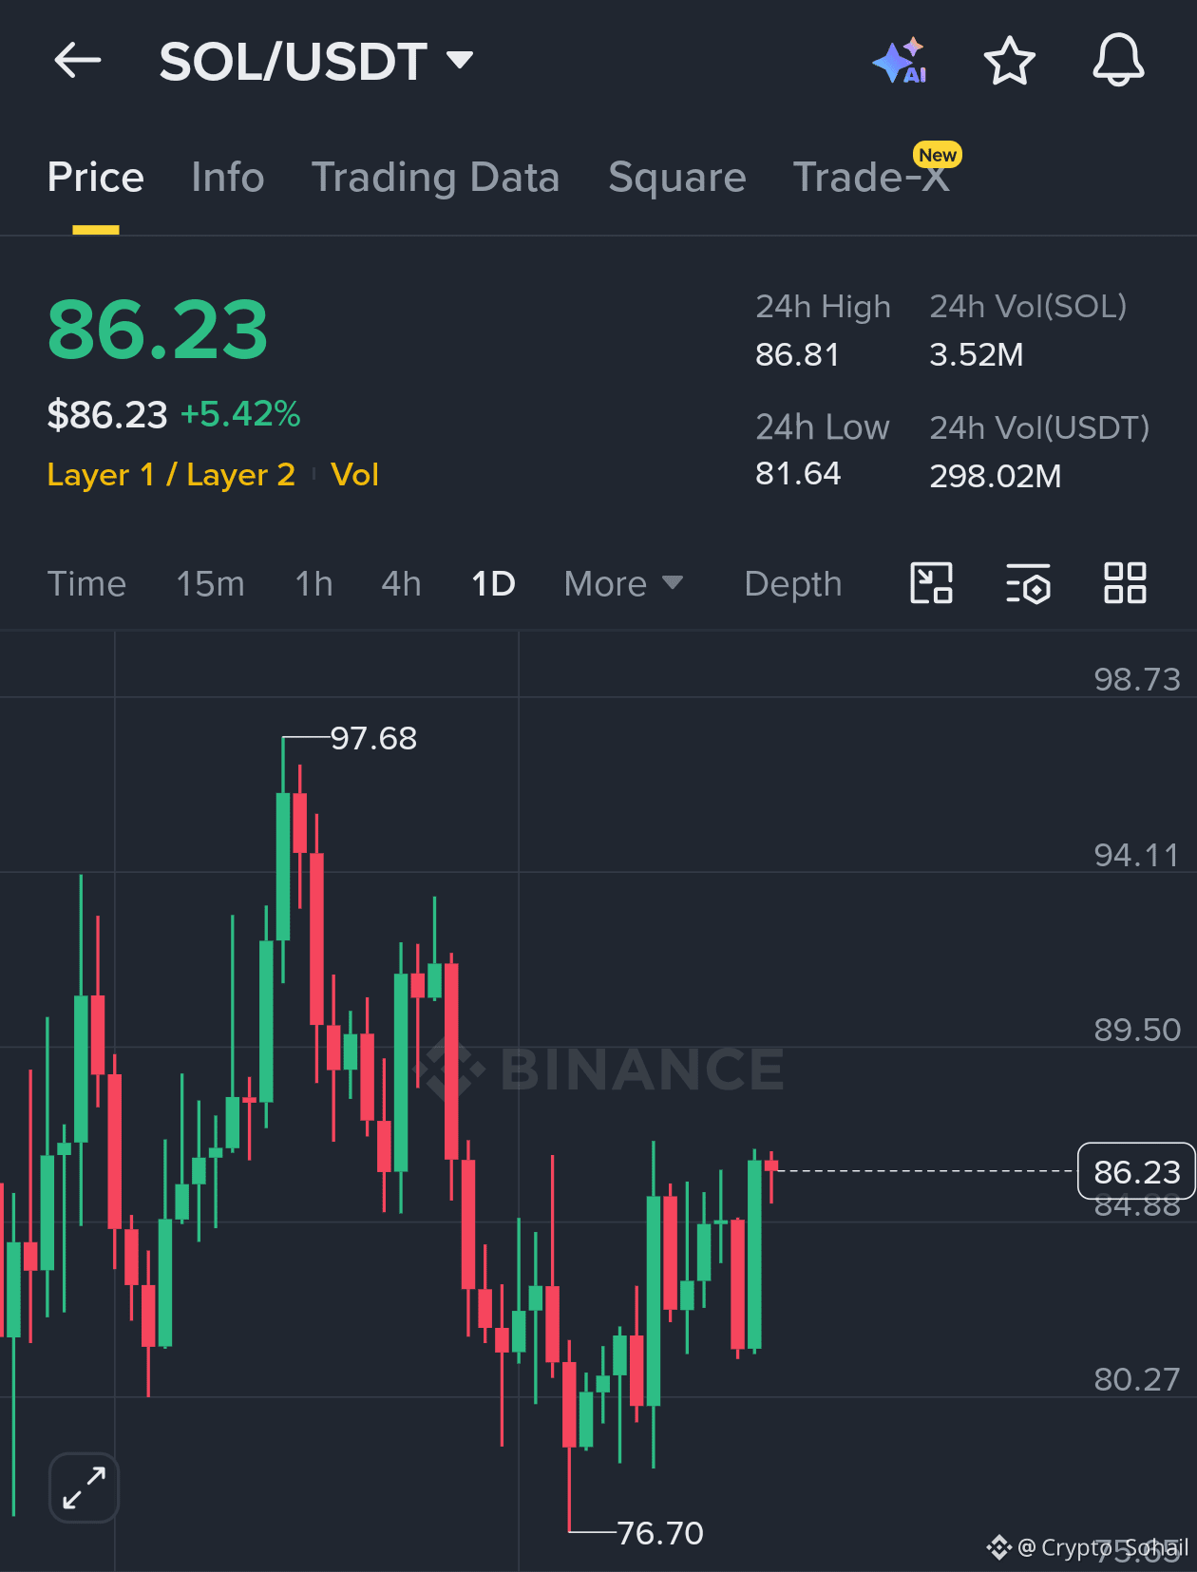This screenshot has height=1572, width=1197.
Task: Open the four-square chart layout icon
Action: tap(1125, 582)
